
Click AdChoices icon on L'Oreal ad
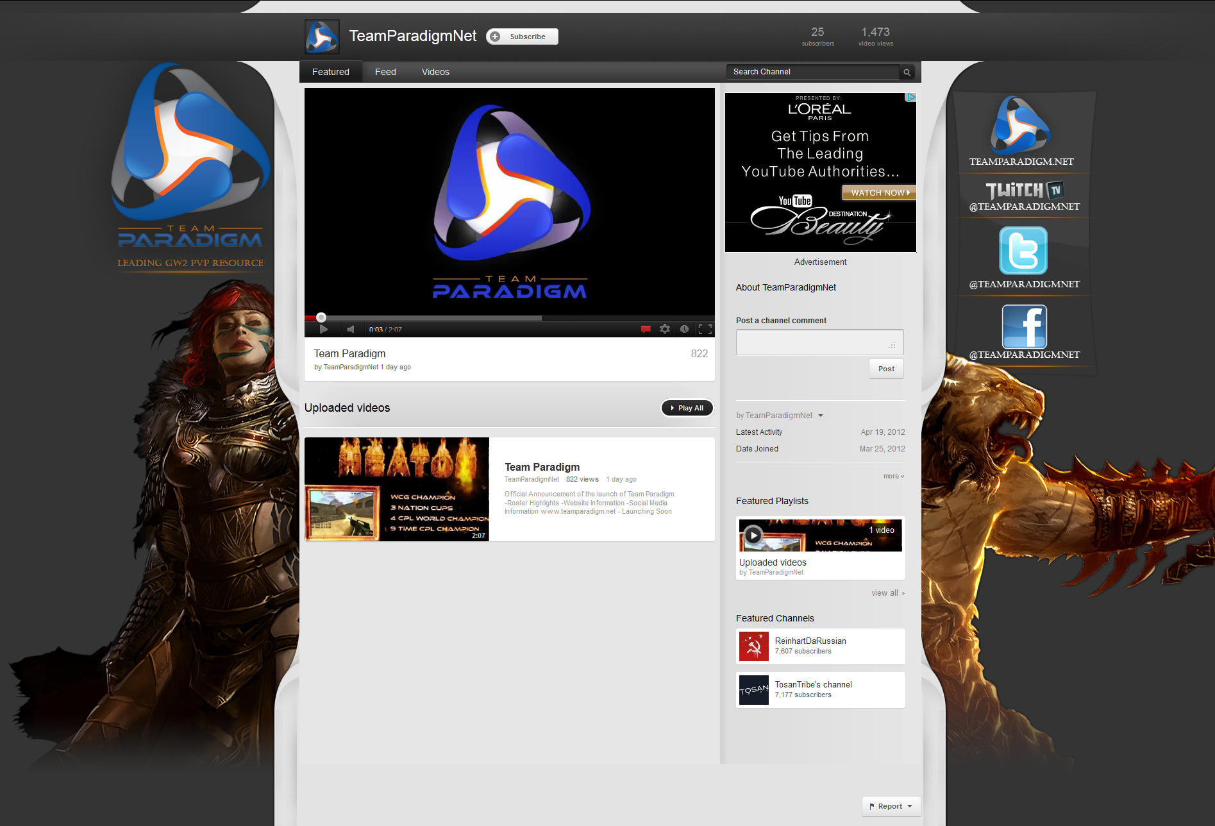910,97
